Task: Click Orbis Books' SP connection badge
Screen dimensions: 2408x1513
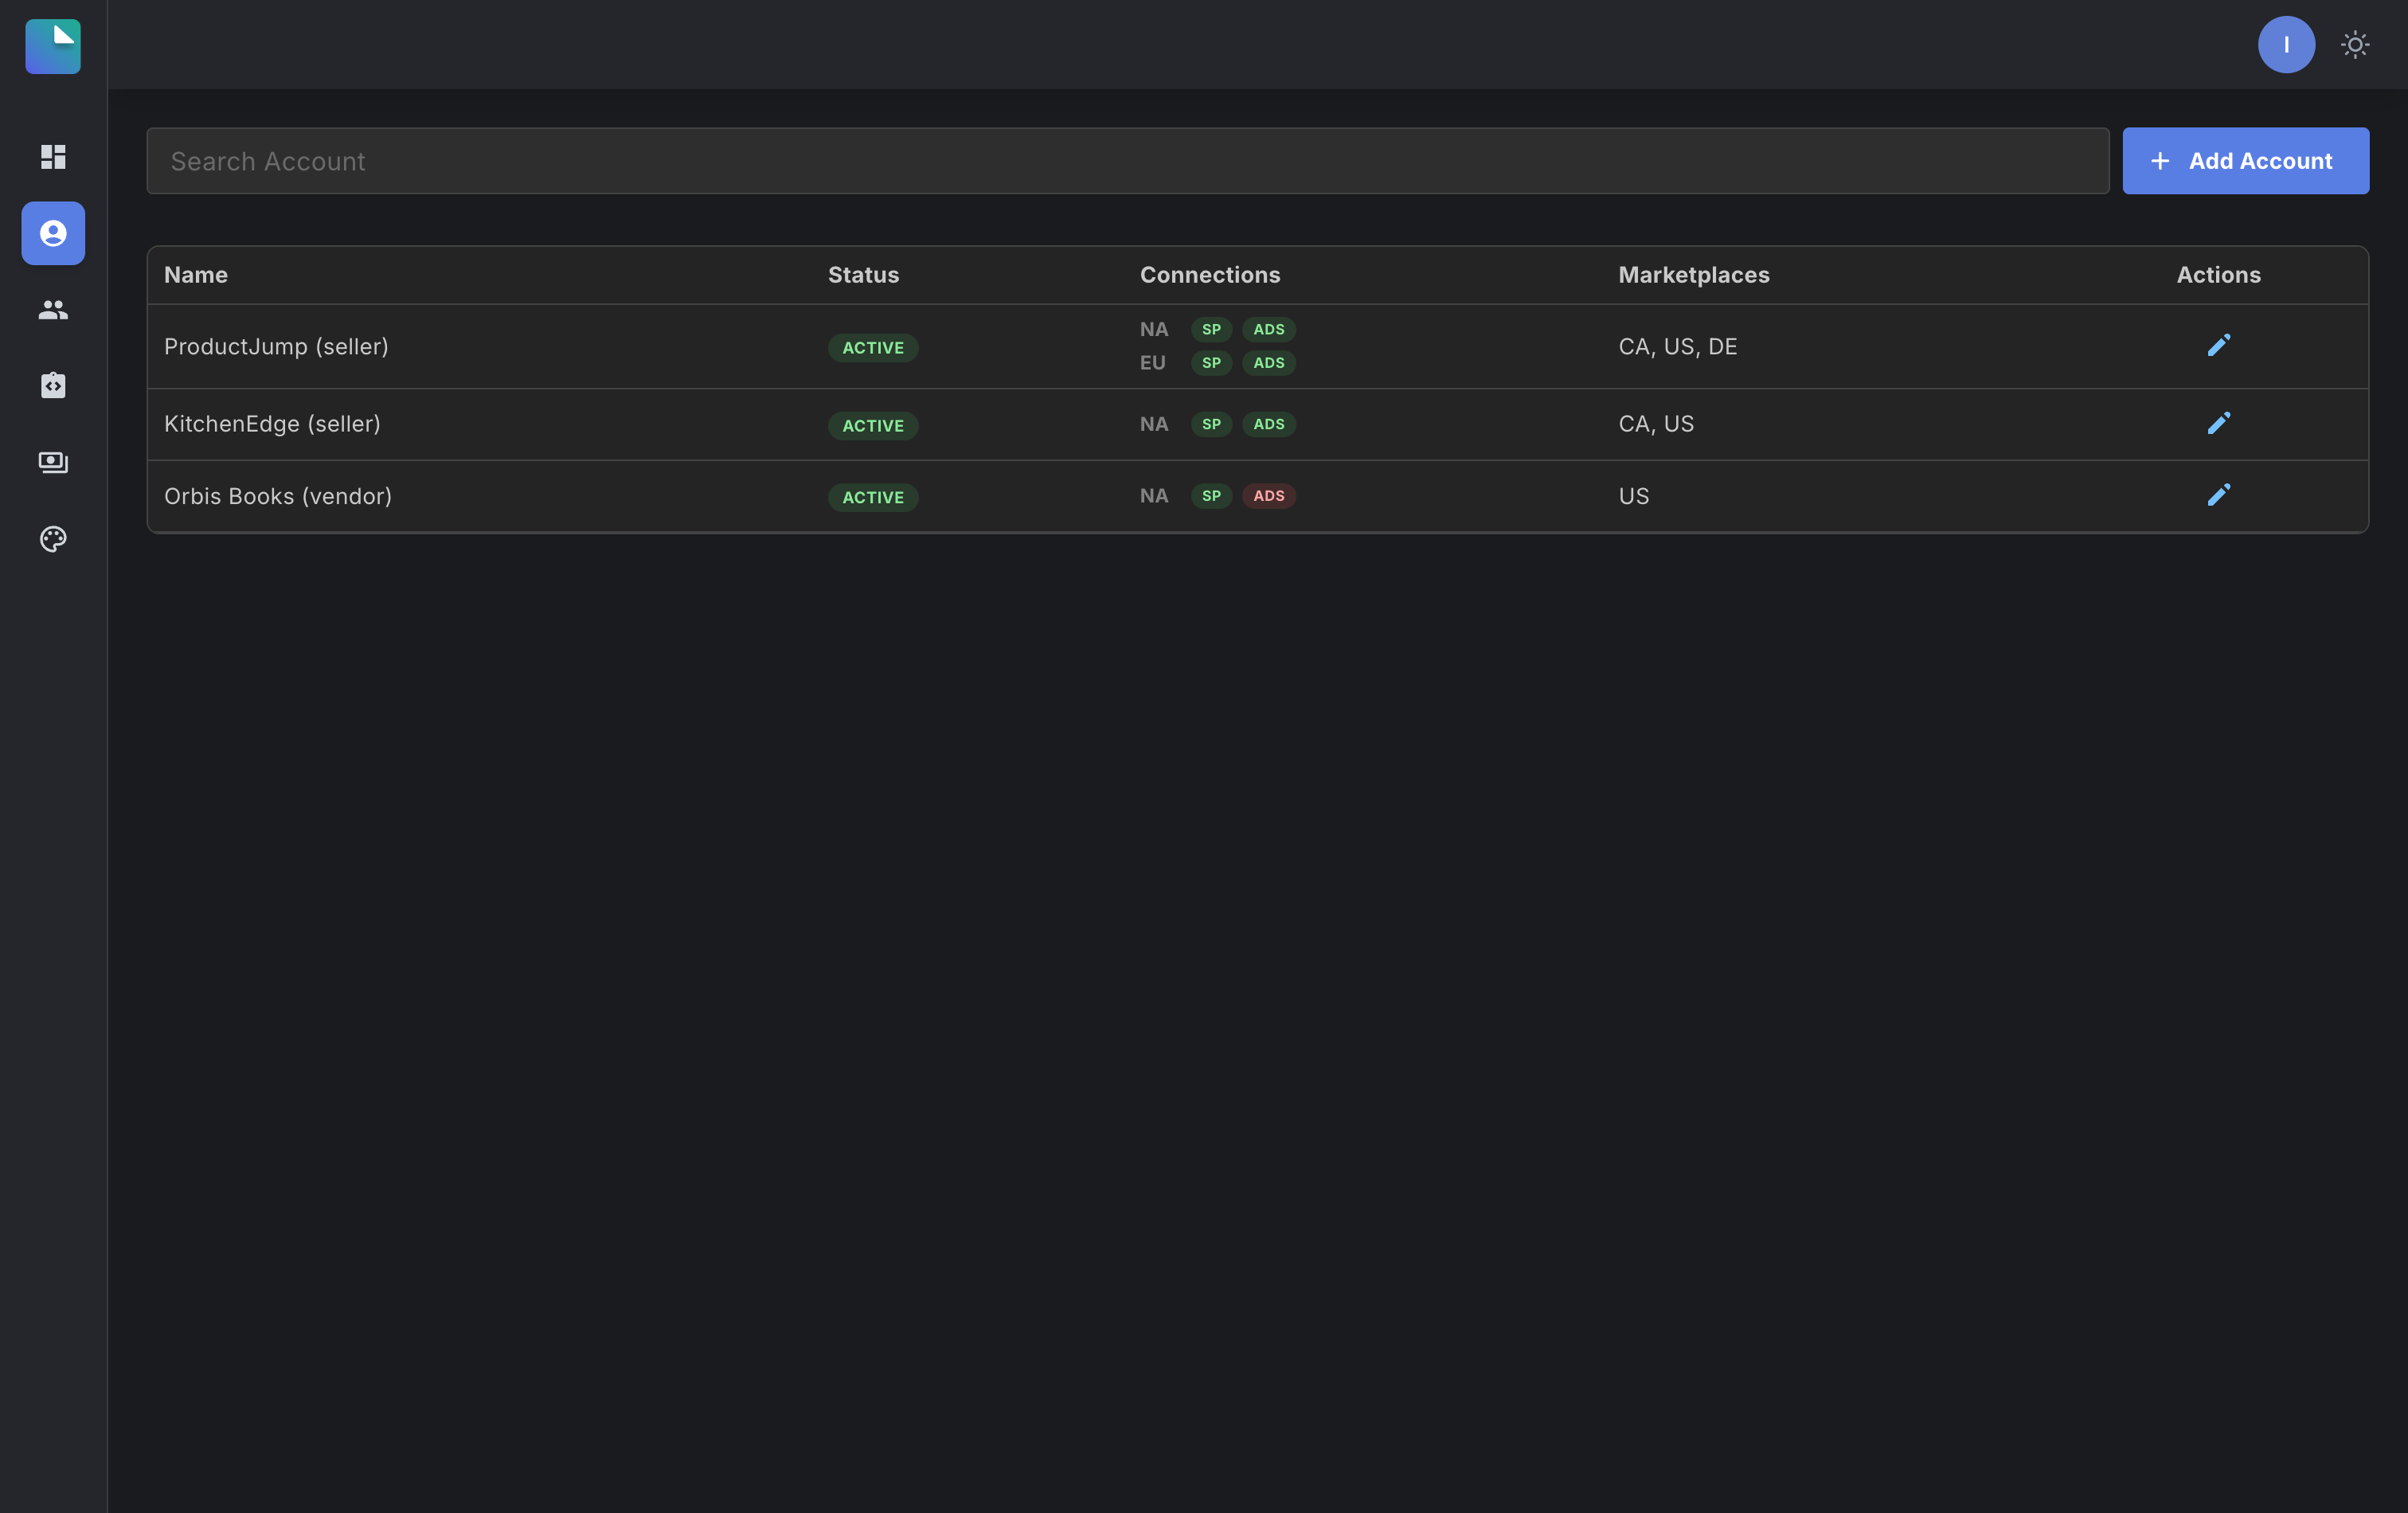Action: tap(1211, 496)
